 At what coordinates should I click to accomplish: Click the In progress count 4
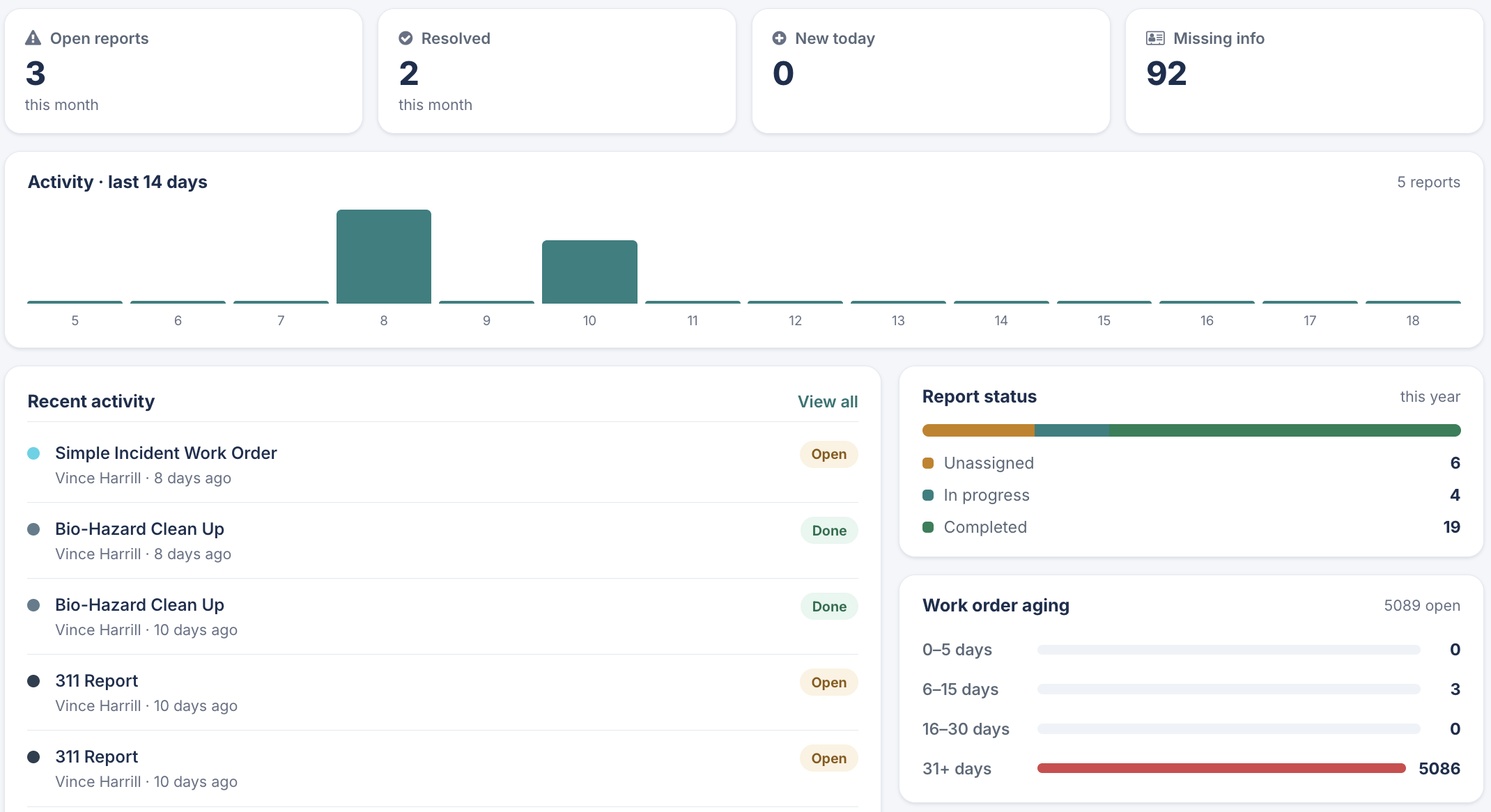point(1455,495)
